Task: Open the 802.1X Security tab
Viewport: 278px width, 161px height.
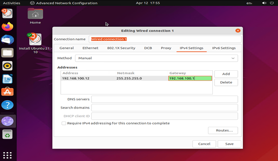Action: coord(121,48)
